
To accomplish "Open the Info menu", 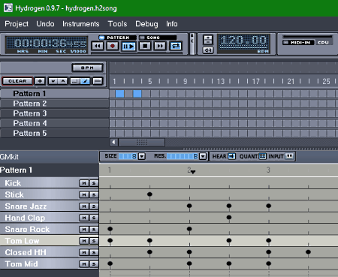I will pos(172,24).
